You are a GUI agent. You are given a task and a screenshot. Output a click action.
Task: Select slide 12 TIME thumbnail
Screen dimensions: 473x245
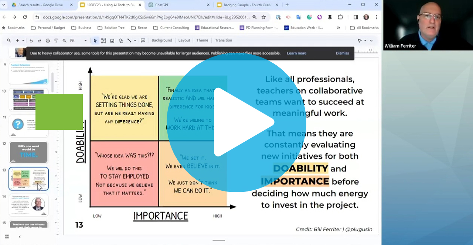tap(28, 152)
